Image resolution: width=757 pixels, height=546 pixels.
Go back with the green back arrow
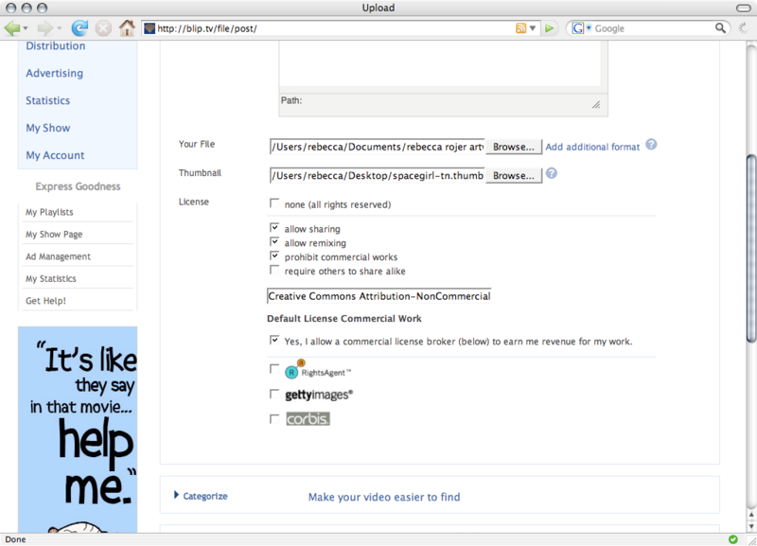(12, 28)
